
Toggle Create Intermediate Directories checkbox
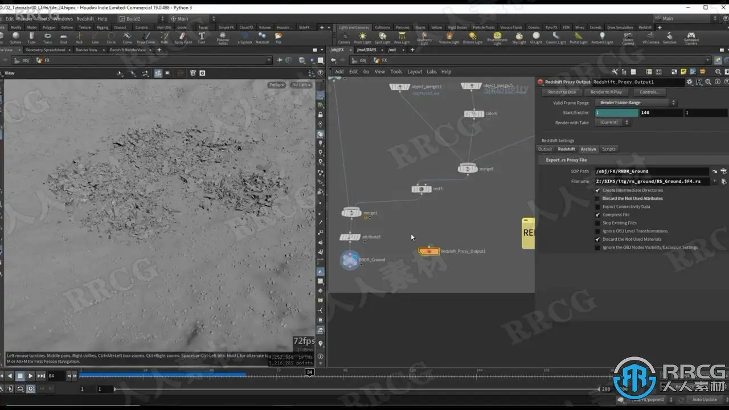pyautogui.click(x=597, y=190)
